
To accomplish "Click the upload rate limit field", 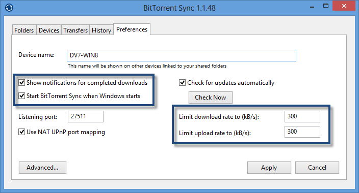I will click(302, 132).
